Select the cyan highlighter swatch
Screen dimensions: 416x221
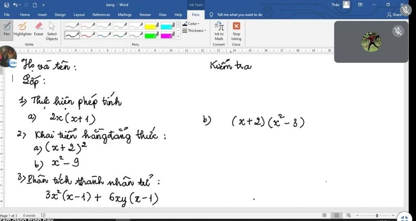point(168,26)
